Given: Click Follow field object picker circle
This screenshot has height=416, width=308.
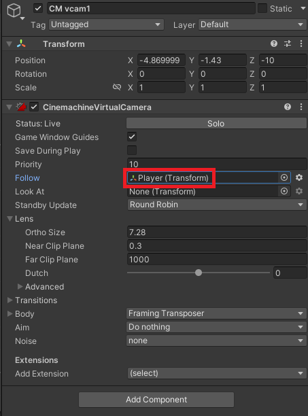Looking at the screenshot, I should (x=284, y=177).
